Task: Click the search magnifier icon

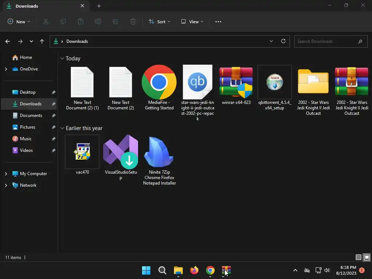Action: point(360,41)
